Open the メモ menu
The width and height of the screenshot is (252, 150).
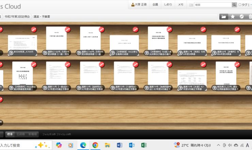click(x=180, y=5)
